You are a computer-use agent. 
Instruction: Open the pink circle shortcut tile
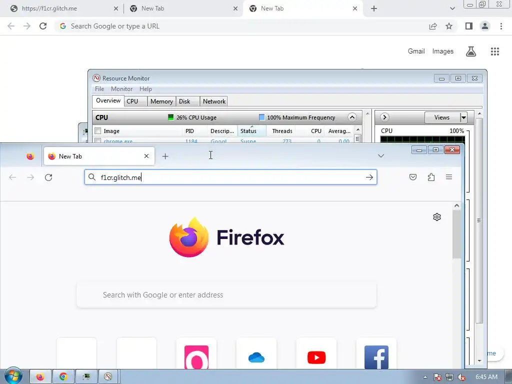point(196,353)
